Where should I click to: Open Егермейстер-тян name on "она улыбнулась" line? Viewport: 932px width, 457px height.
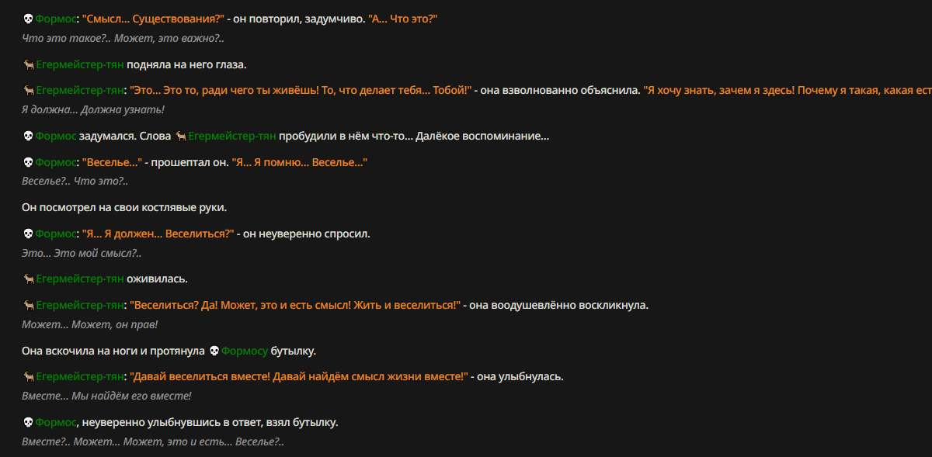click(x=80, y=377)
